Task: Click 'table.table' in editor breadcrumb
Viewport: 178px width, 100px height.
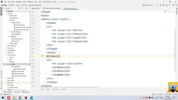Action: 56,89
